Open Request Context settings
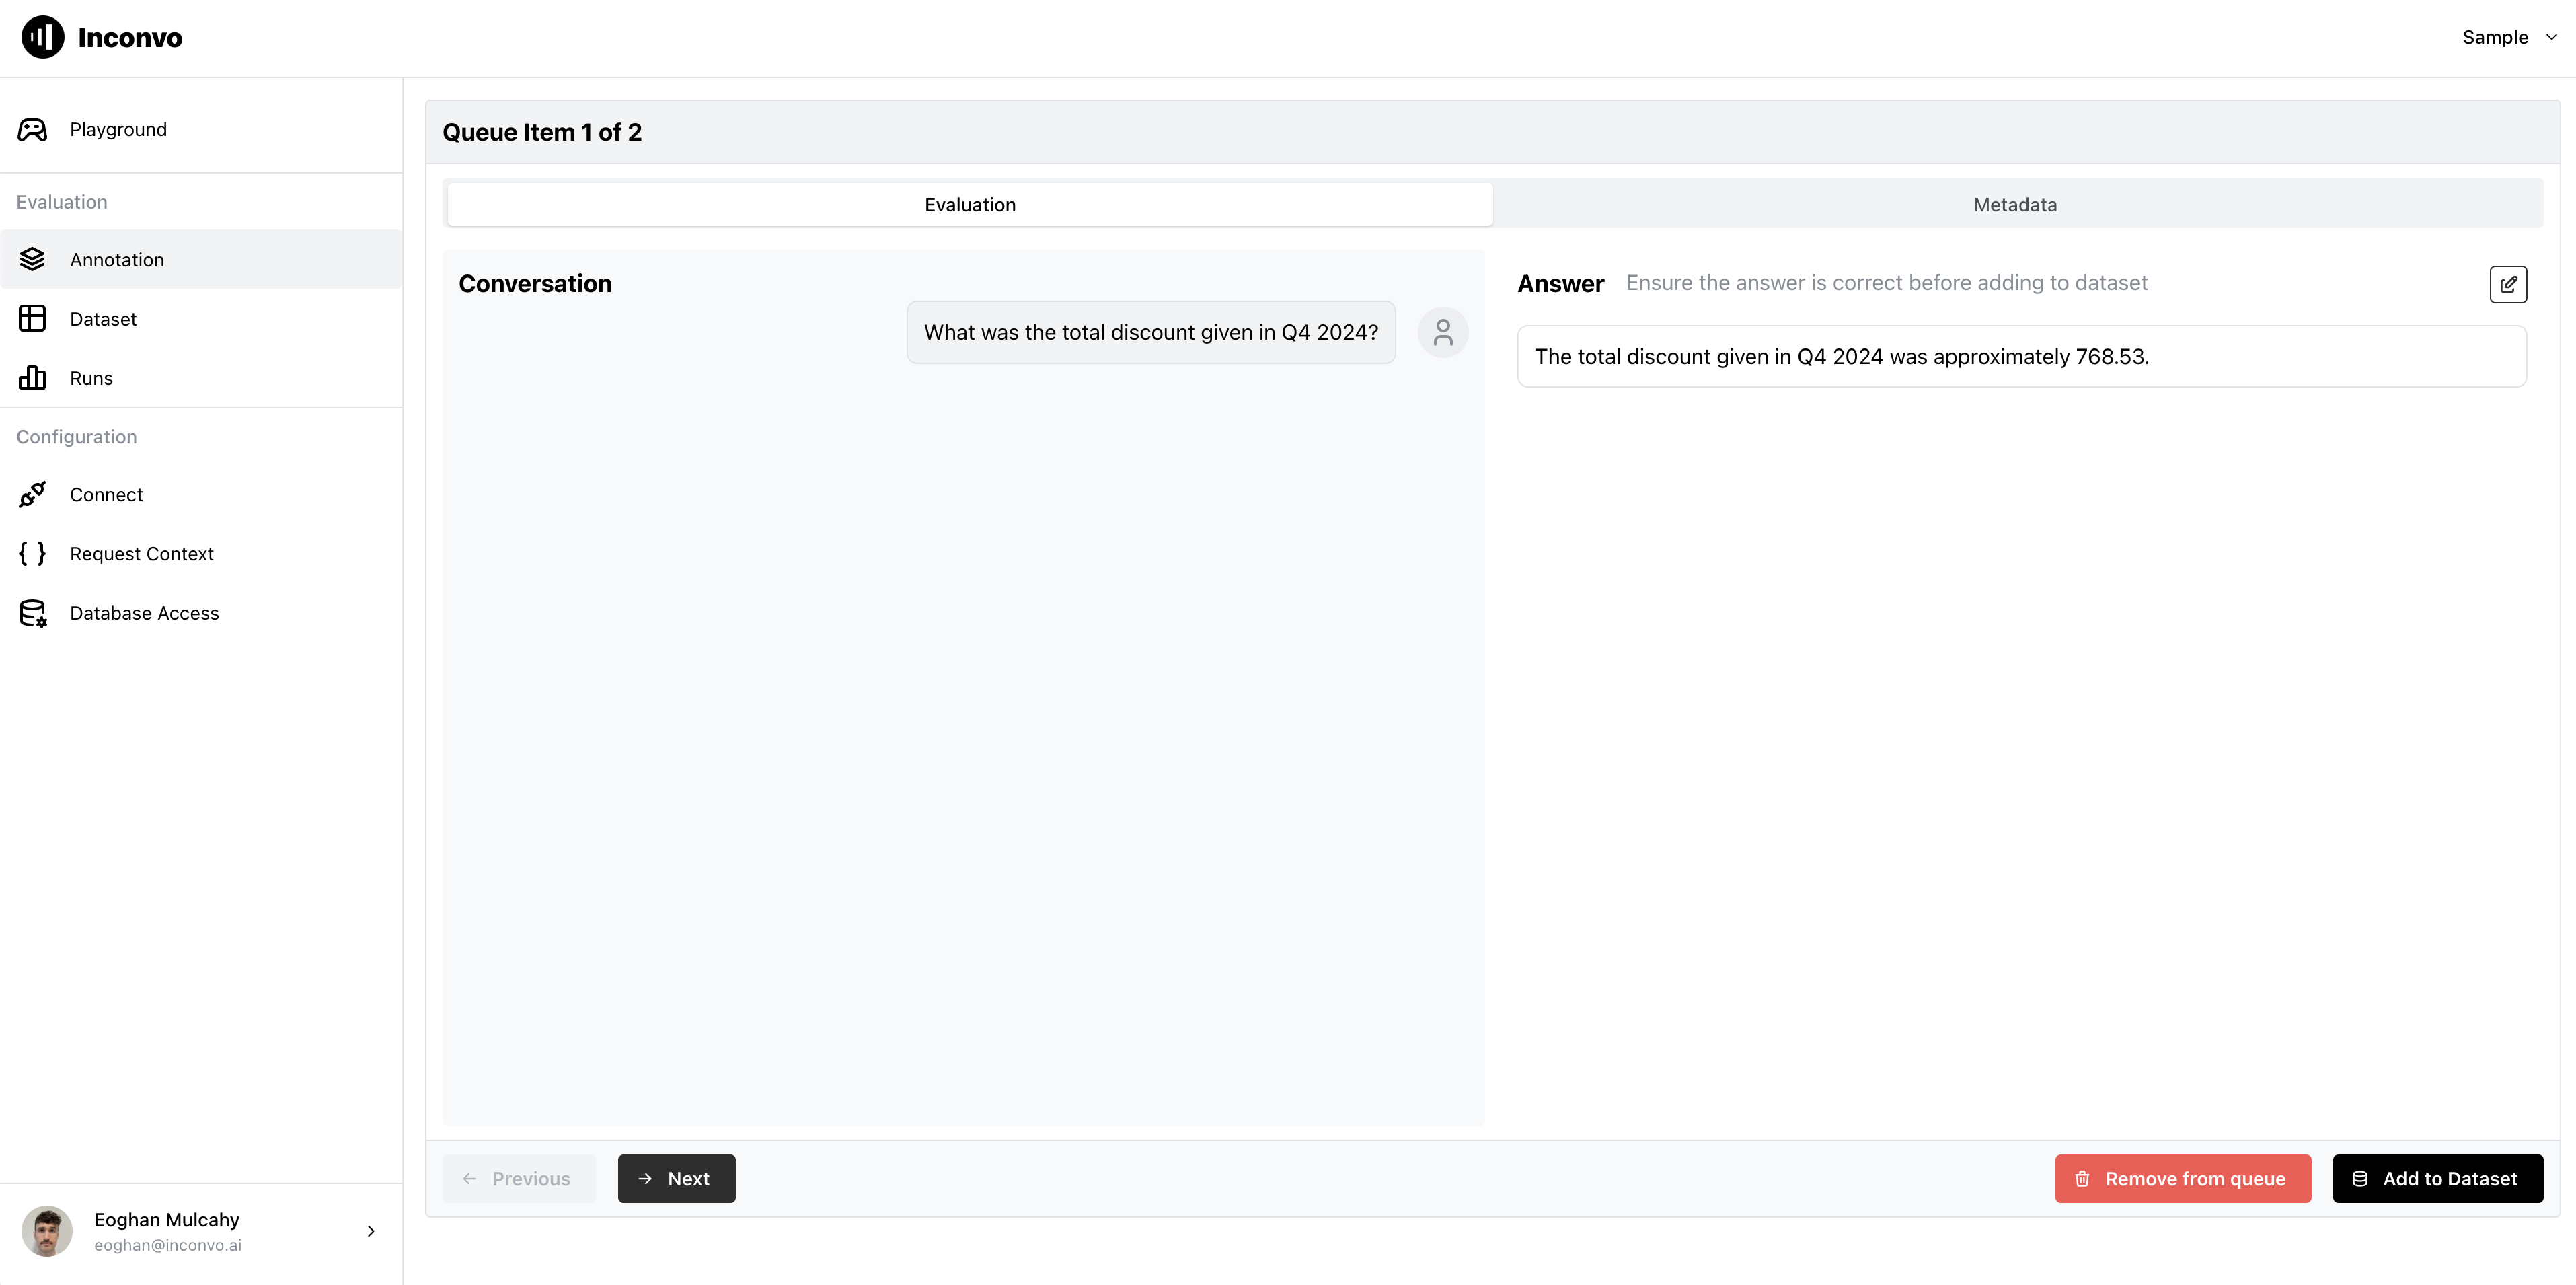2576x1285 pixels. click(140, 552)
